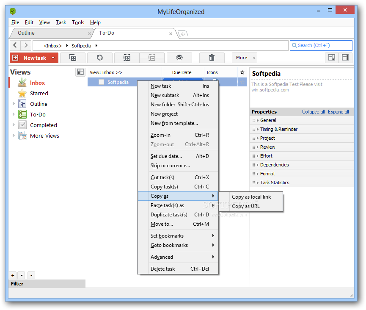Click the trash delete toolbar icon
This screenshot has width=366, height=310.
(212, 58)
